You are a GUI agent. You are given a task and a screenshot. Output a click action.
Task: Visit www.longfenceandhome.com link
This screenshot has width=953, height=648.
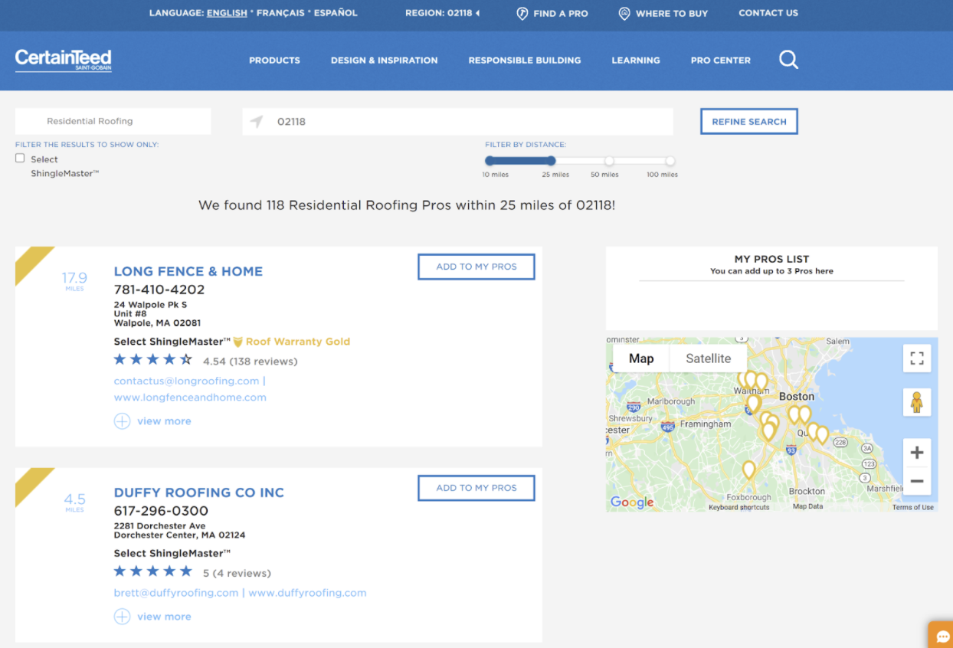click(190, 397)
